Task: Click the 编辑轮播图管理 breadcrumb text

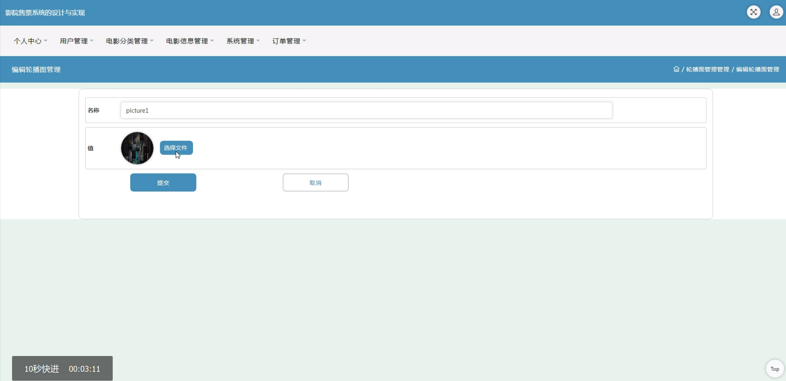Action: [x=757, y=69]
